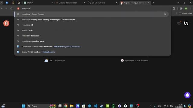Open the tab search dropdown arrow
This screenshot has height=108, width=193.
[1, 3]
